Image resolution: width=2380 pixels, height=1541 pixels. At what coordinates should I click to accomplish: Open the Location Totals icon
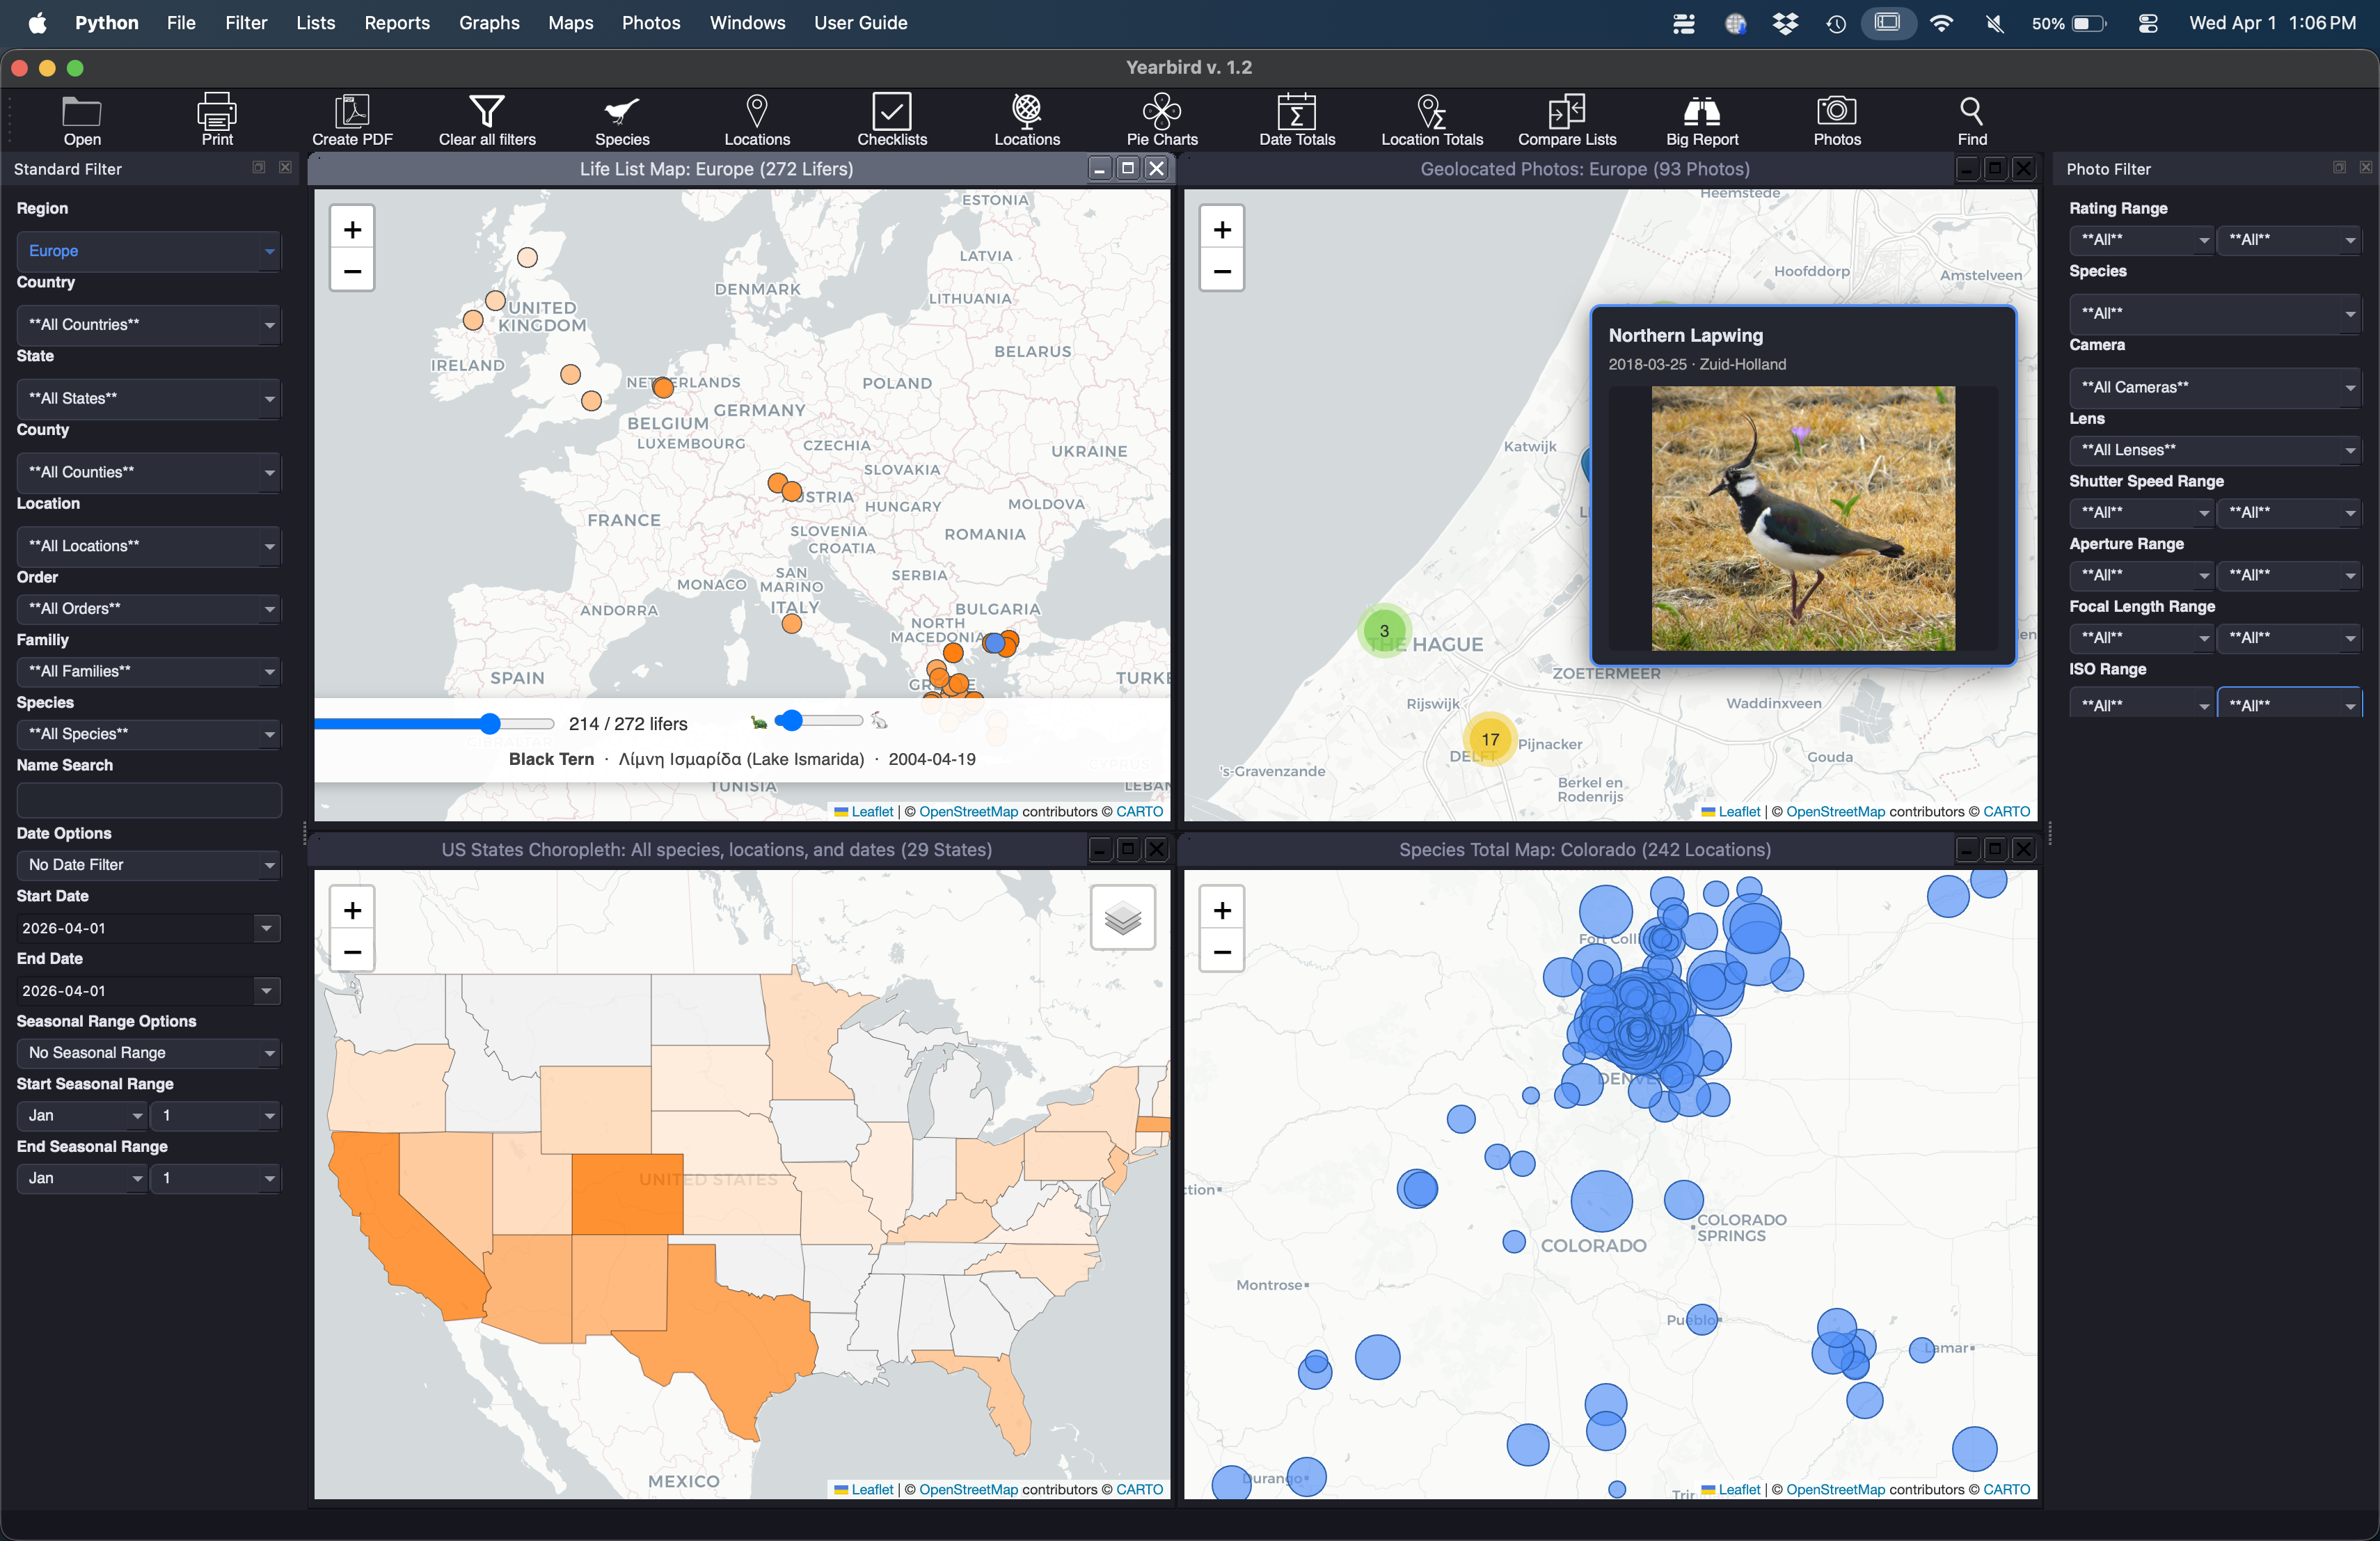pos(1431,119)
